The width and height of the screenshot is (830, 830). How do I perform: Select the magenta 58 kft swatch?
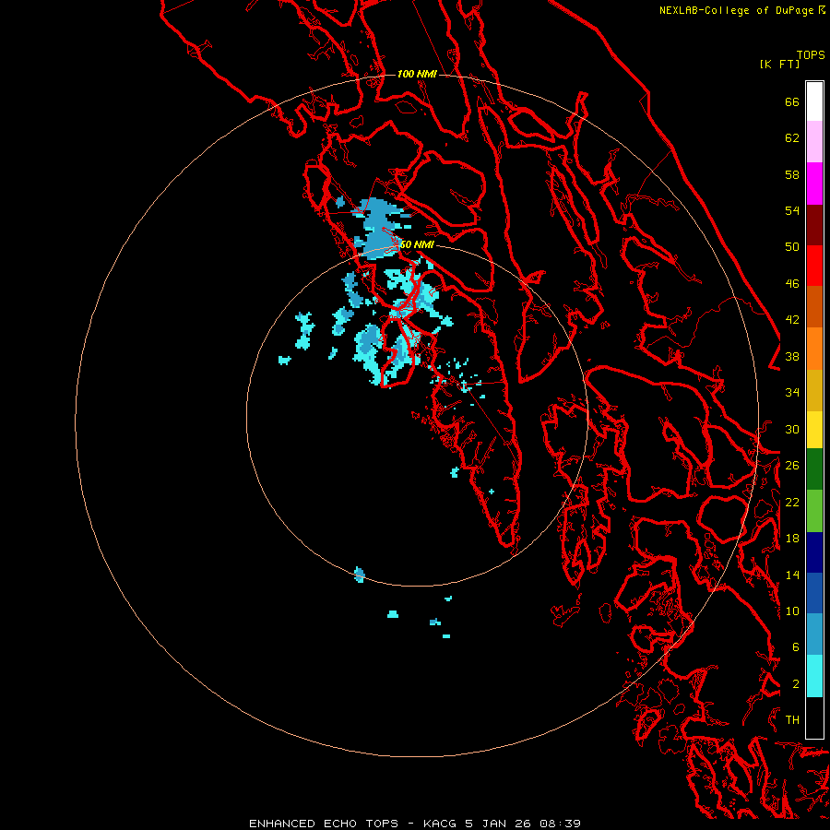[814, 184]
